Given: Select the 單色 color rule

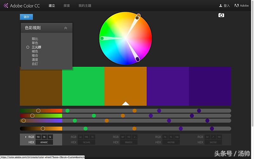Looking at the screenshot, I should click(x=35, y=43).
